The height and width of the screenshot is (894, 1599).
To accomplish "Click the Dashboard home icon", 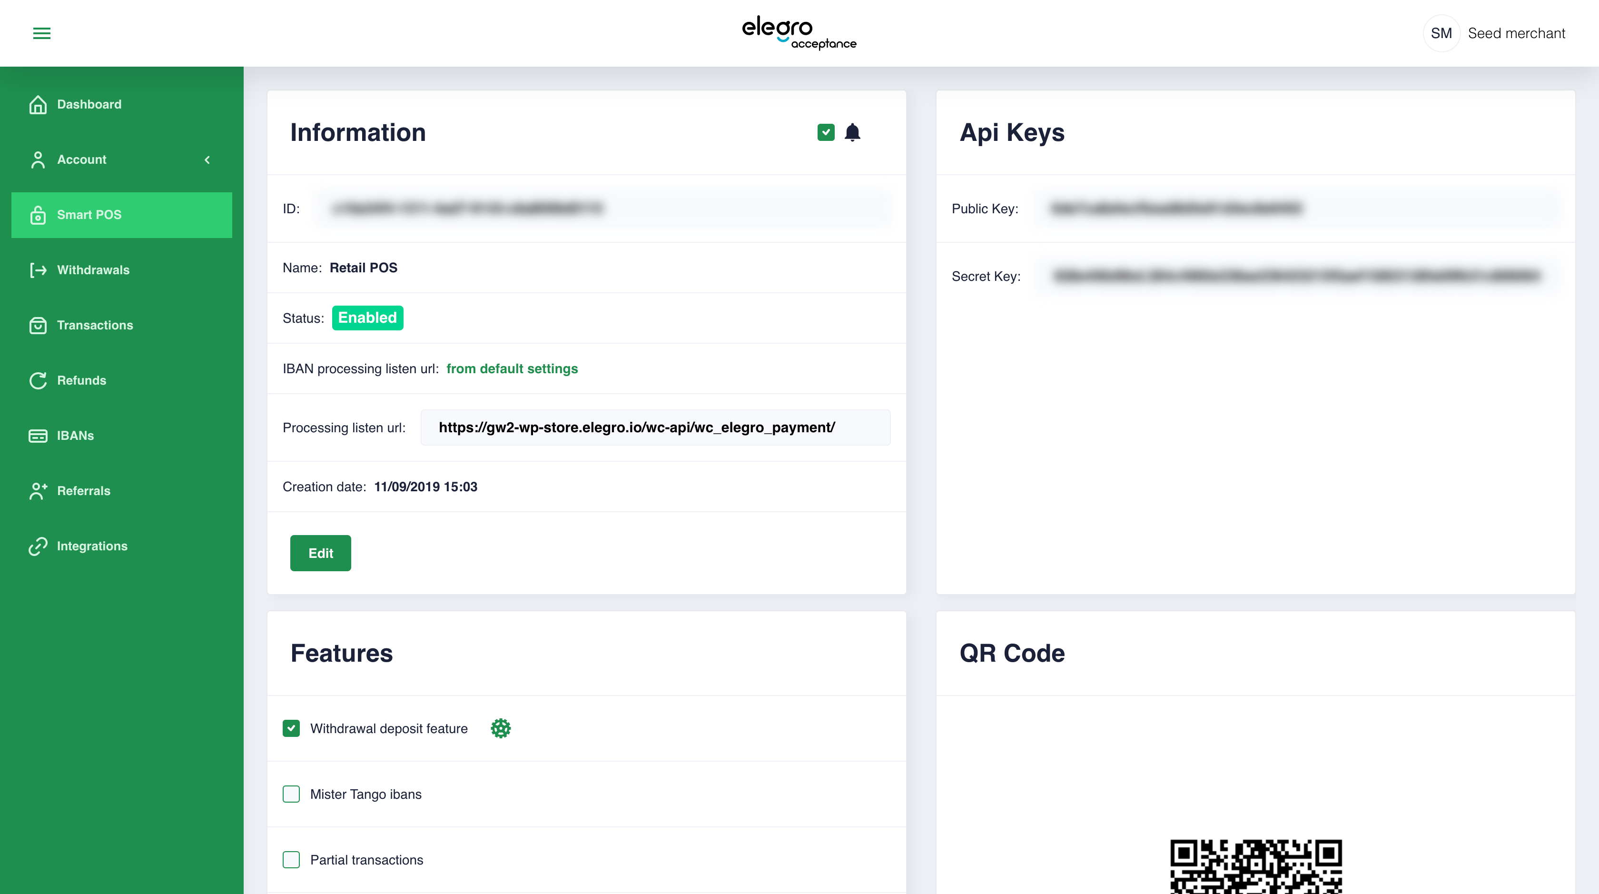I will click(38, 104).
